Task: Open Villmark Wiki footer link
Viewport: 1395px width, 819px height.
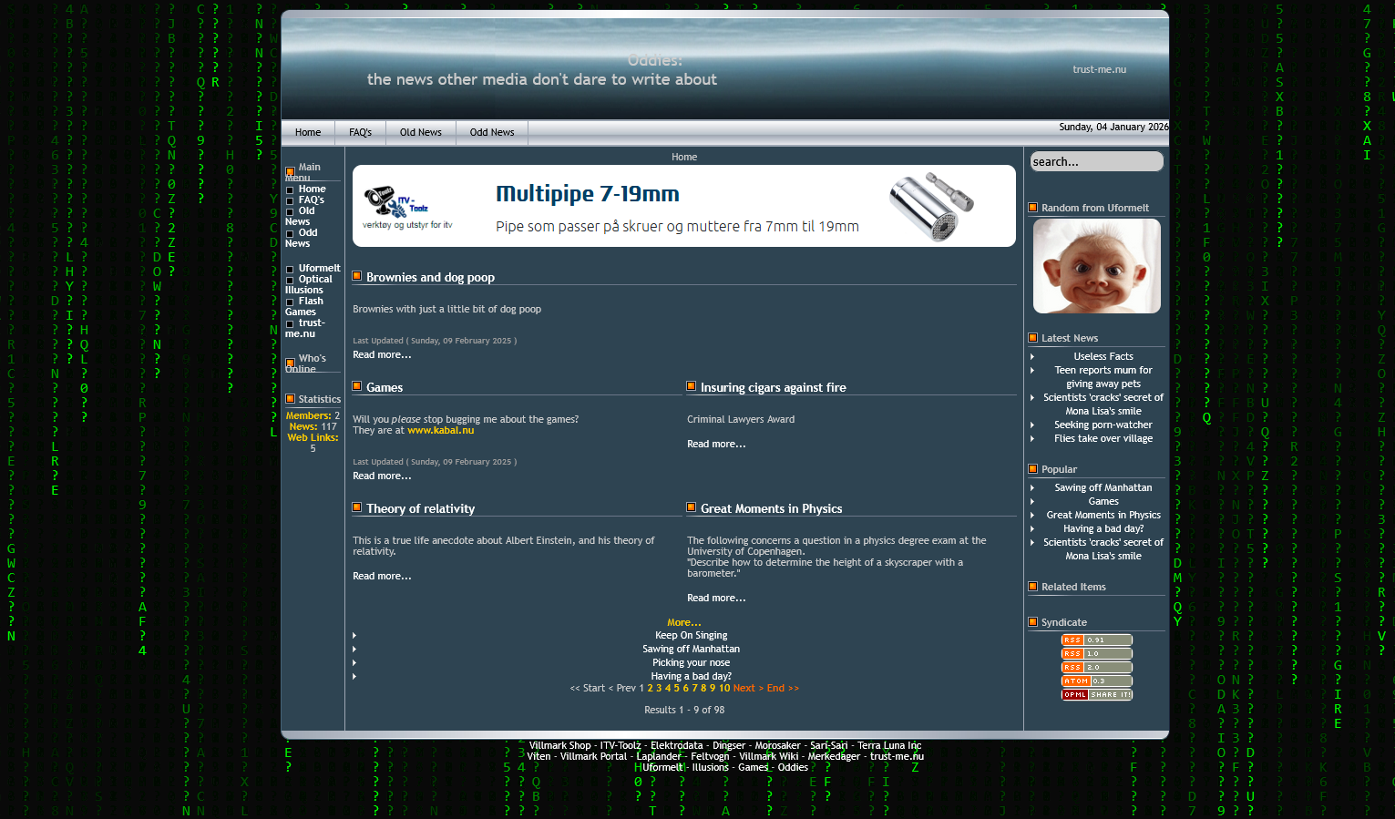Action: pyautogui.click(x=768, y=757)
